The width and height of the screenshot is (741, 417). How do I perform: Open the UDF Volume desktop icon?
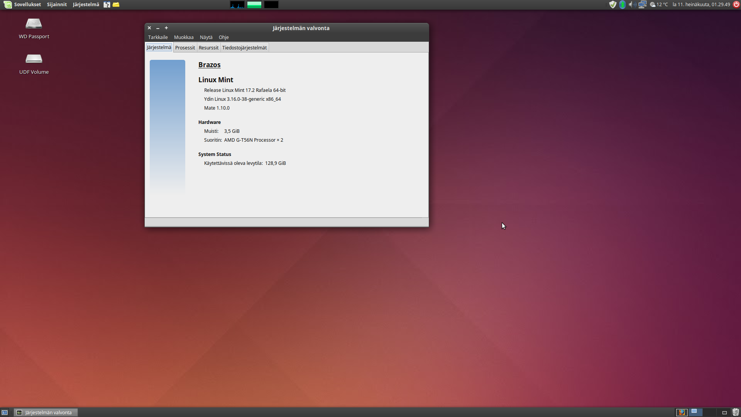coord(34,59)
